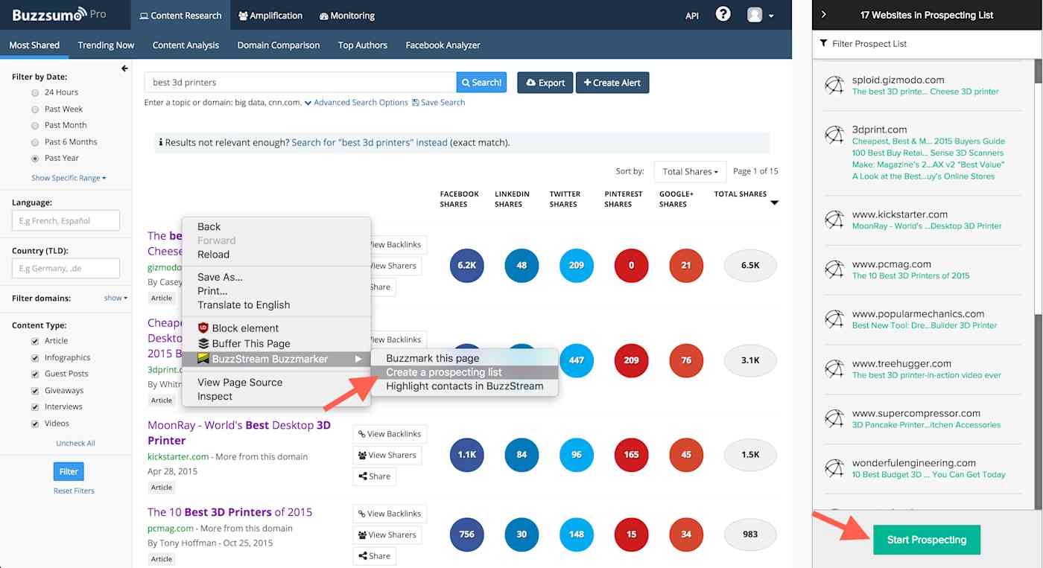This screenshot has height=568, width=1043.
Task: Click the Reset Filters link
Action: [74, 490]
